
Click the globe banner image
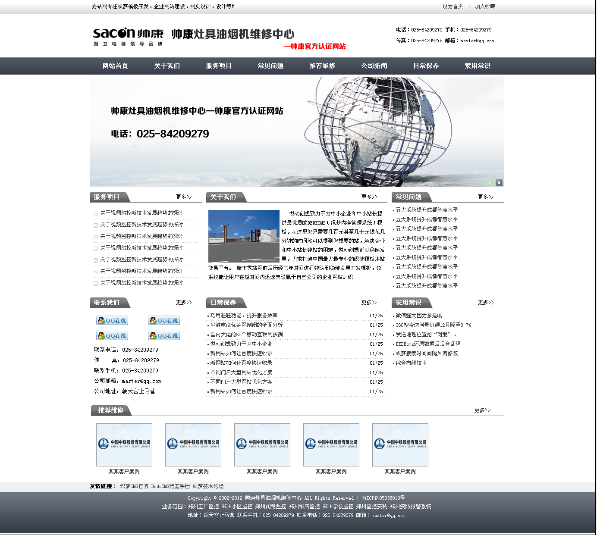point(297,131)
